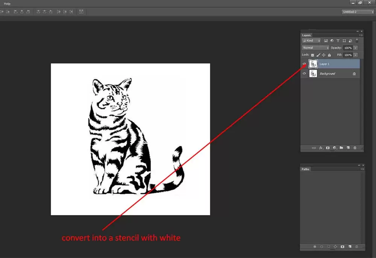Open the Kind filter type dropdown
This screenshot has width=376, height=258.
[x=311, y=41]
